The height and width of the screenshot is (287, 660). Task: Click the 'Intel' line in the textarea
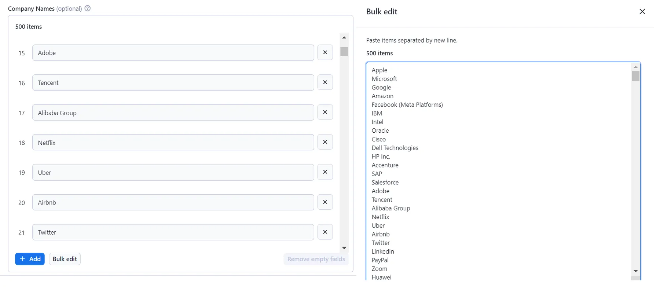[x=377, y=122]
